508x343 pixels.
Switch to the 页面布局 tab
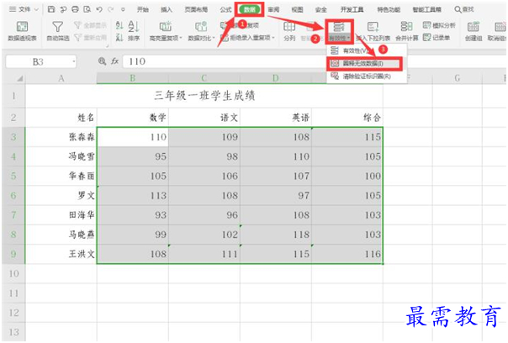point(196,9)
